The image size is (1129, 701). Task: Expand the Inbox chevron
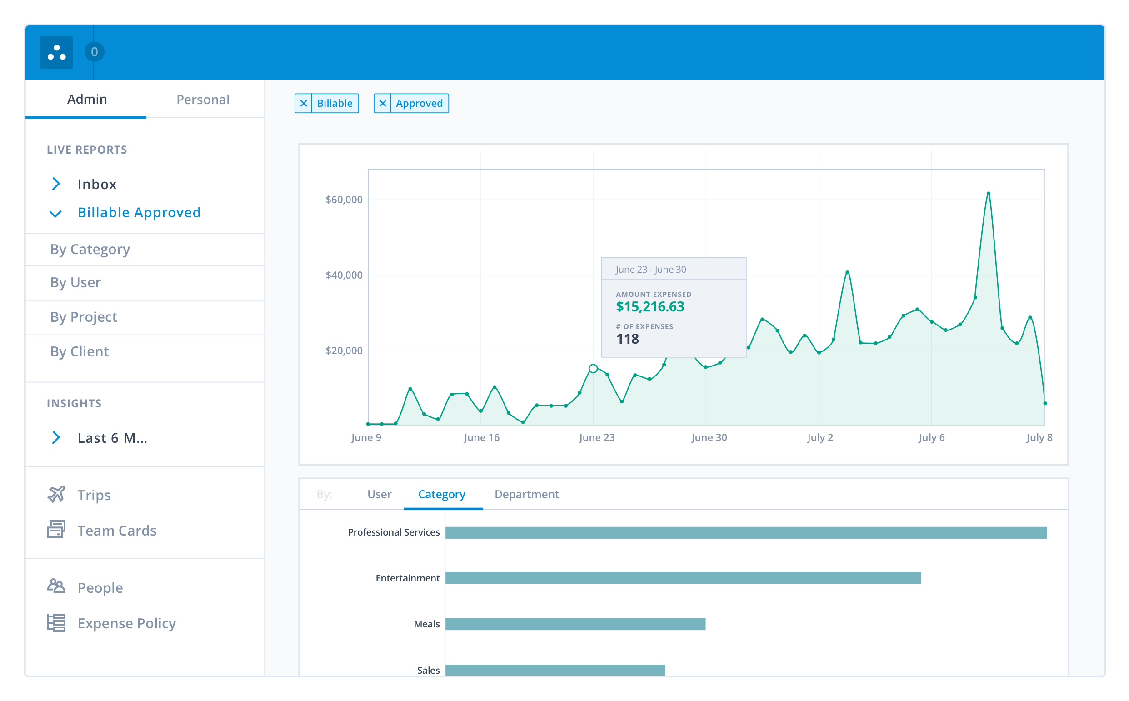click(55, 184)
